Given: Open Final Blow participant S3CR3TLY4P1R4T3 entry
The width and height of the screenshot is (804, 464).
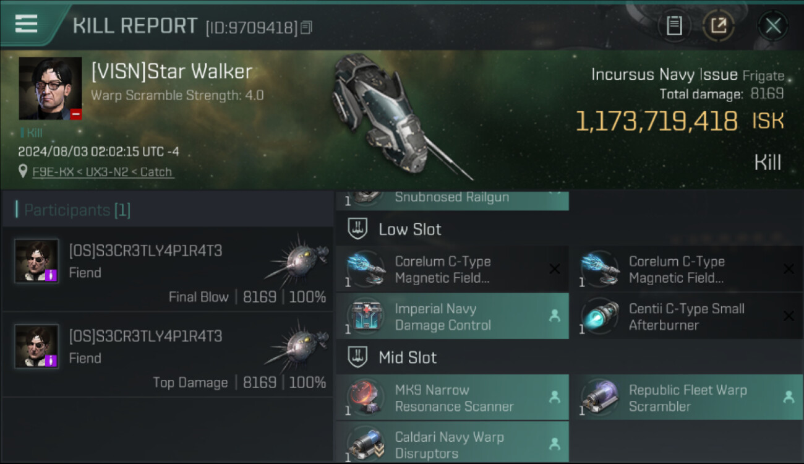Looking at the screenshot, I should [168, 270].
